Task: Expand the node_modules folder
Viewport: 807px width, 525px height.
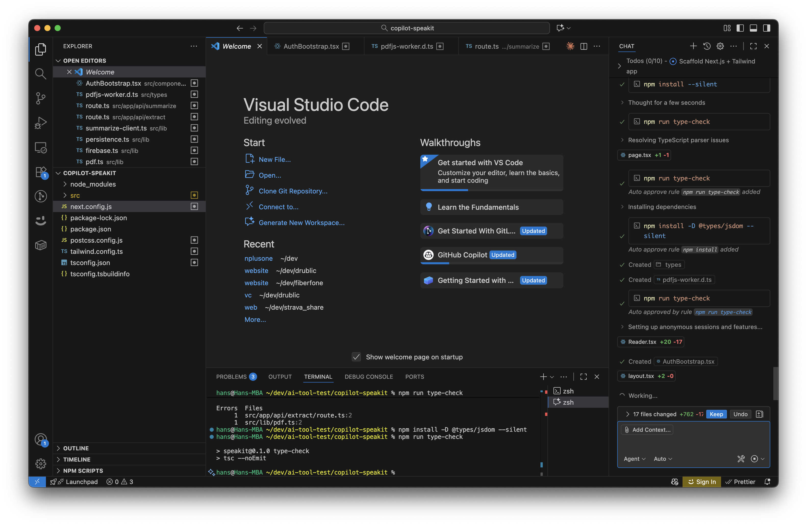Action: click(93, 184)
